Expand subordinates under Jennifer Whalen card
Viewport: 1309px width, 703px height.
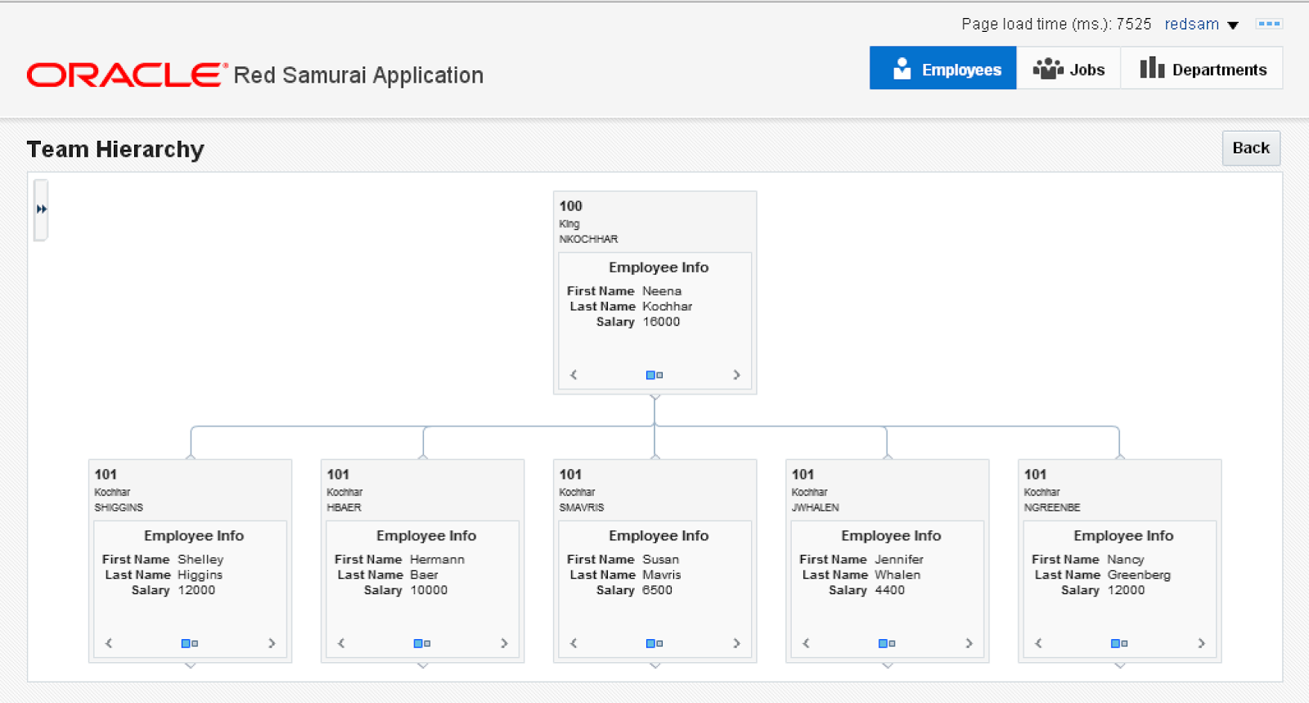pyautogui.click(x=888, y=666)
